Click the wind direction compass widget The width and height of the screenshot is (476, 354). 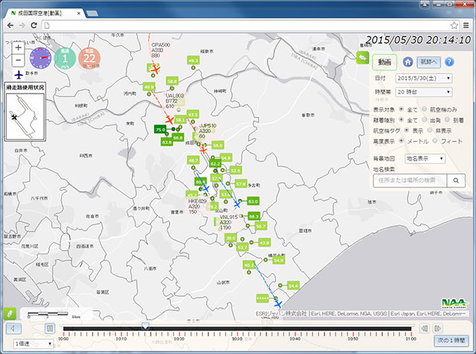[41, 57]
